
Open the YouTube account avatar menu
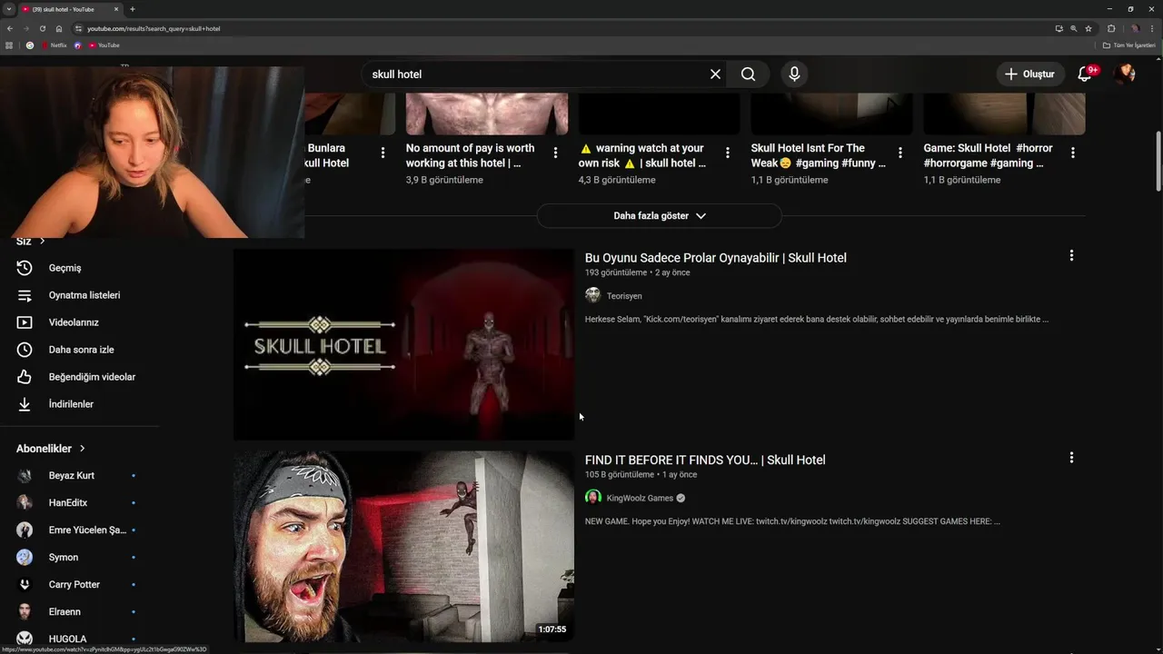click(1125, 74)
